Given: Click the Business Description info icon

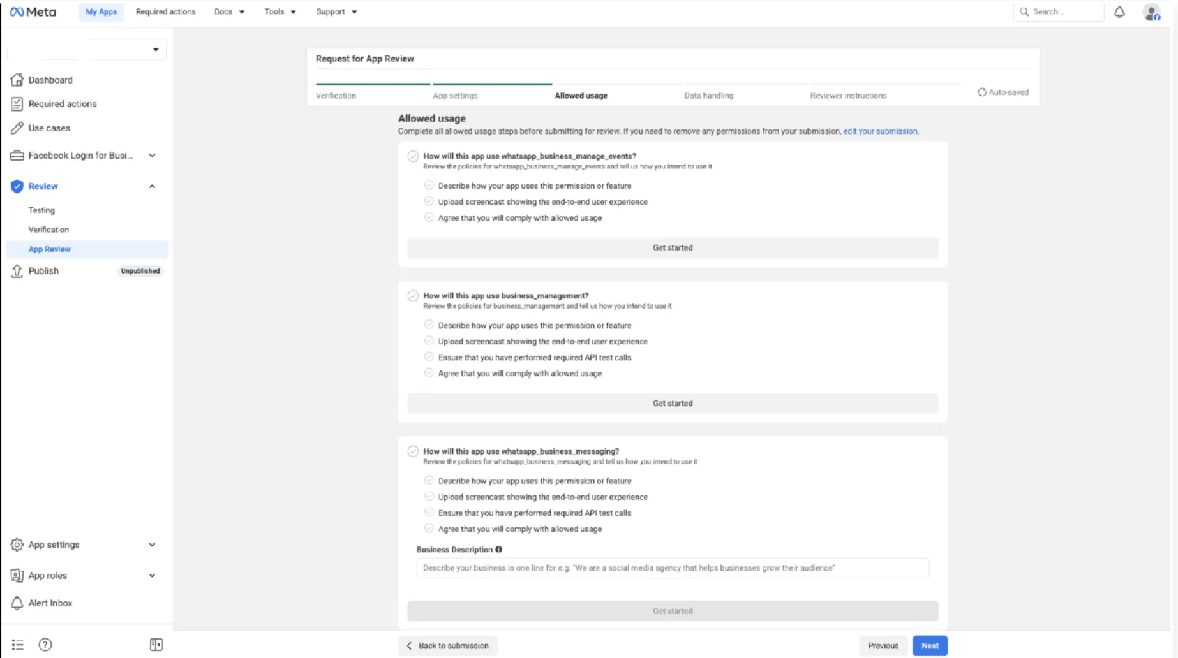Looking at the screenshot, I should point(499,549).
